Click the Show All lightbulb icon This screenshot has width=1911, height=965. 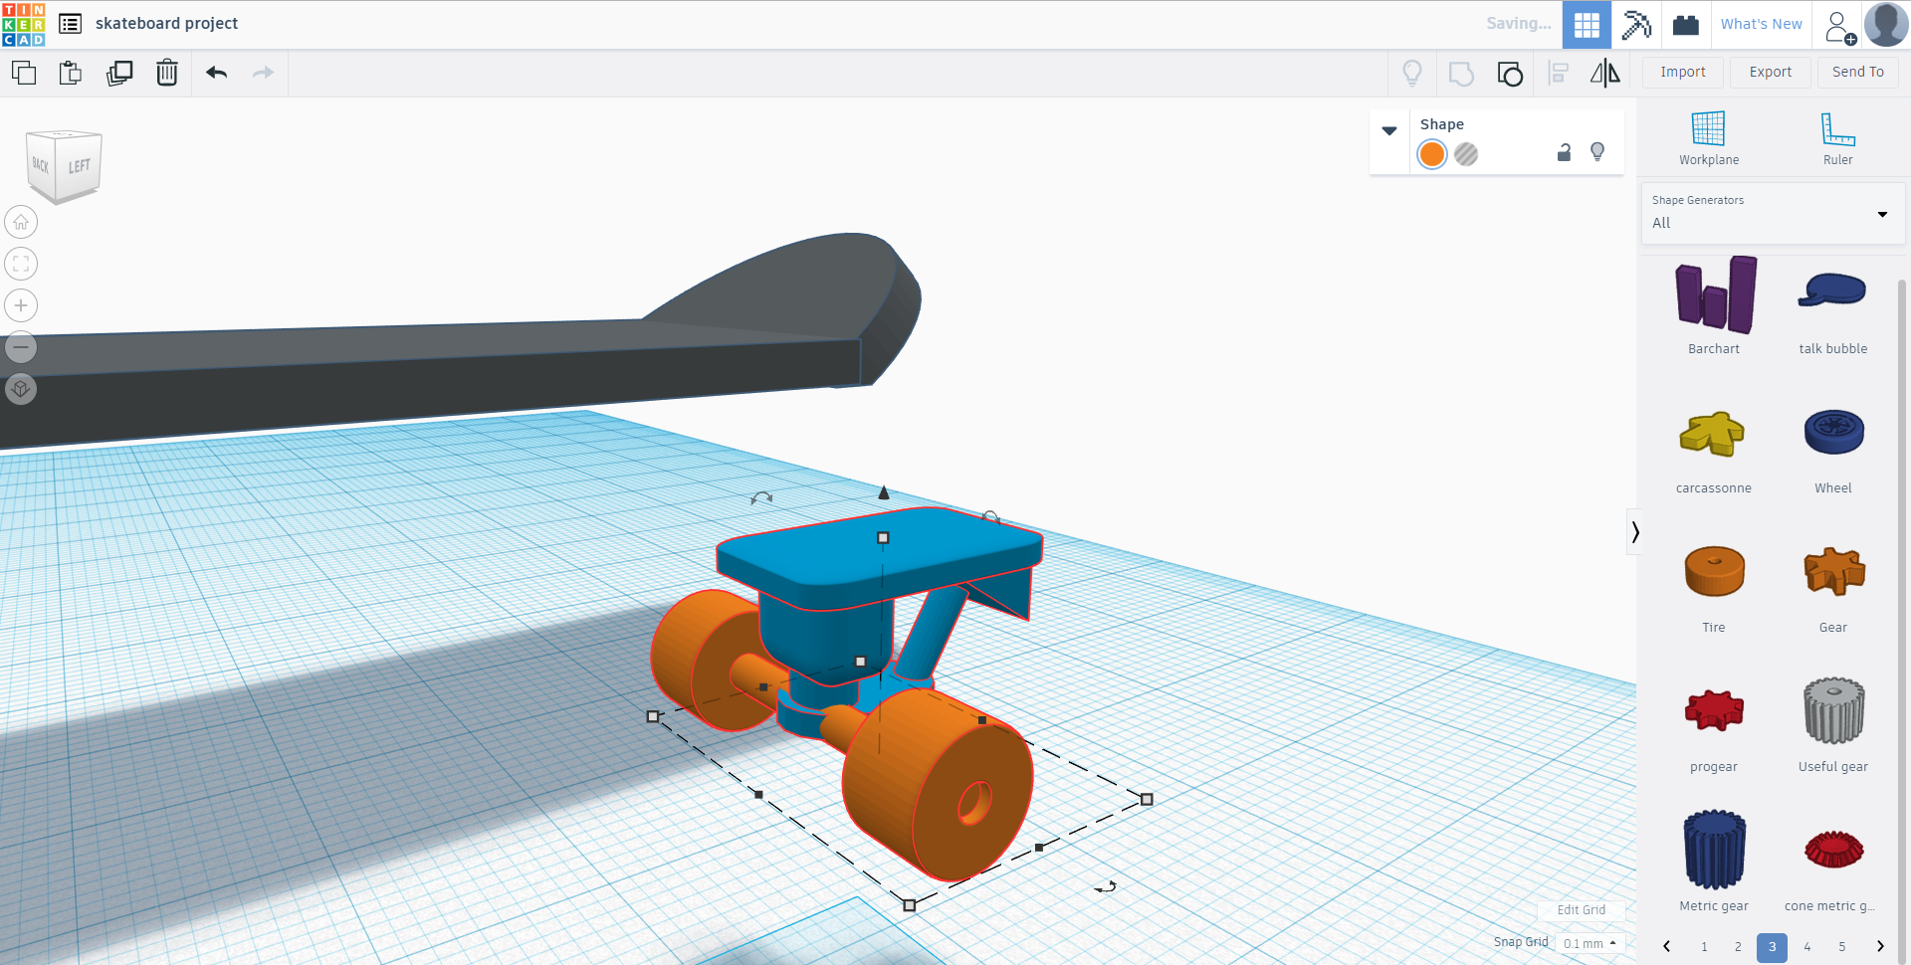point(1412,73)
